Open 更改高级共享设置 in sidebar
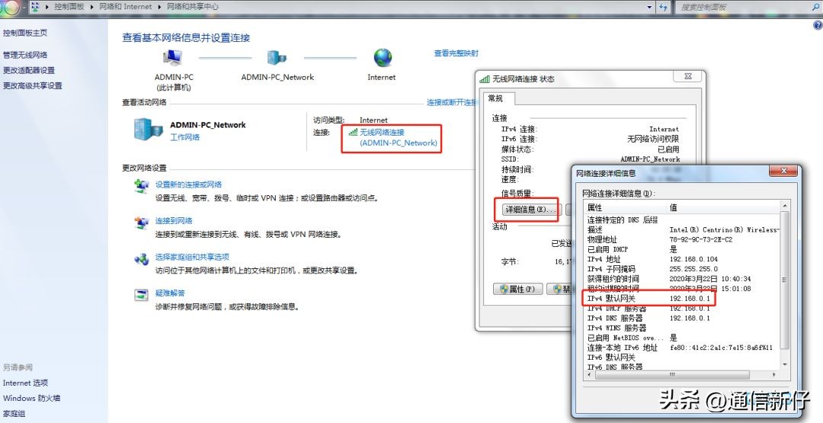Viewport: 823px width, 423px height. pos(33,85)
